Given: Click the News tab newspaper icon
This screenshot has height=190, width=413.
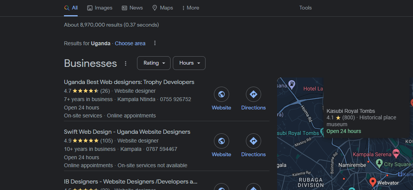Looking at the screenshot, I should coord(124,8).
